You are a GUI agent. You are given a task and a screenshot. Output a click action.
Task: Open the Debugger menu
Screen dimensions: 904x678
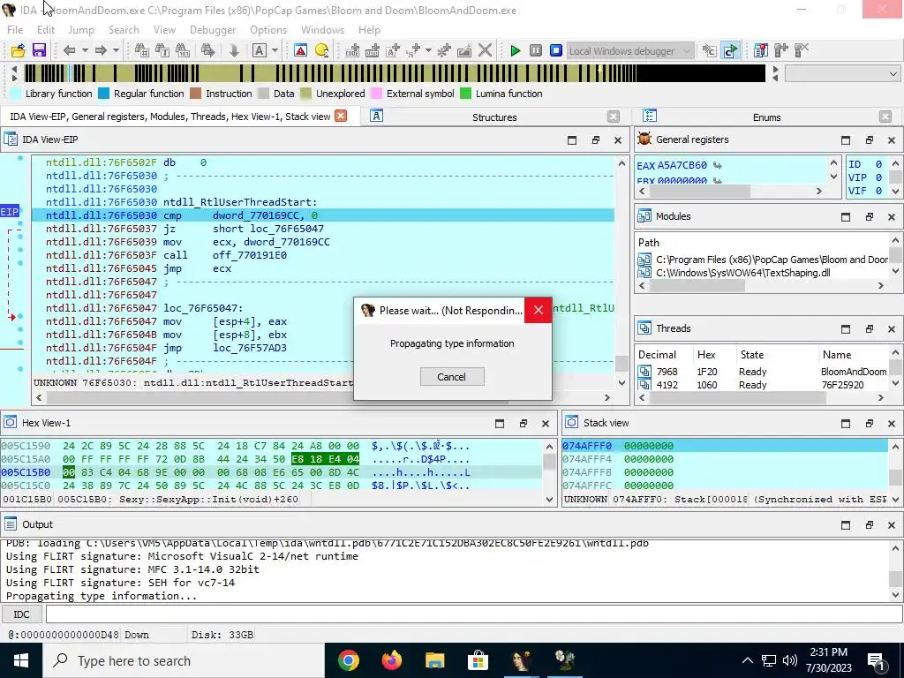pos(213,30)
